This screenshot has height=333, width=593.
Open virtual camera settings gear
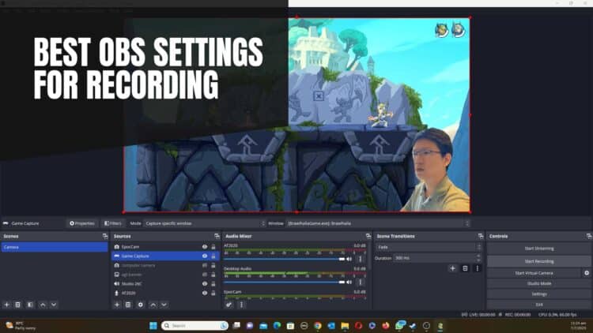tap(587, 273)
